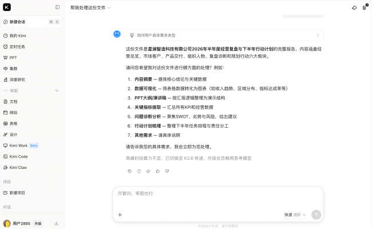Collapse the 收起 section chevron
The height and width of the screenshot is (229, 372).
coord(57,90)
